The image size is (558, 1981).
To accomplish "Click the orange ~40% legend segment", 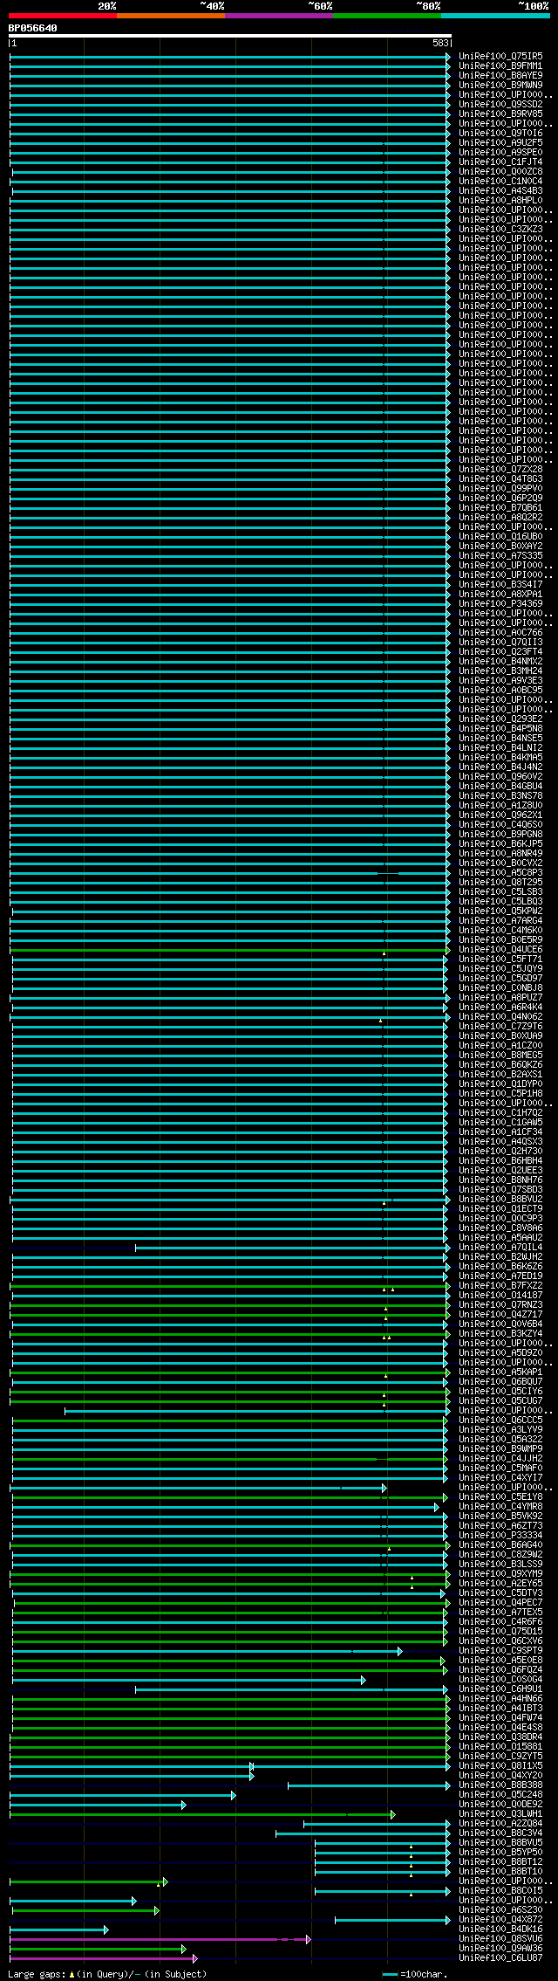I will tap(171, 16).
